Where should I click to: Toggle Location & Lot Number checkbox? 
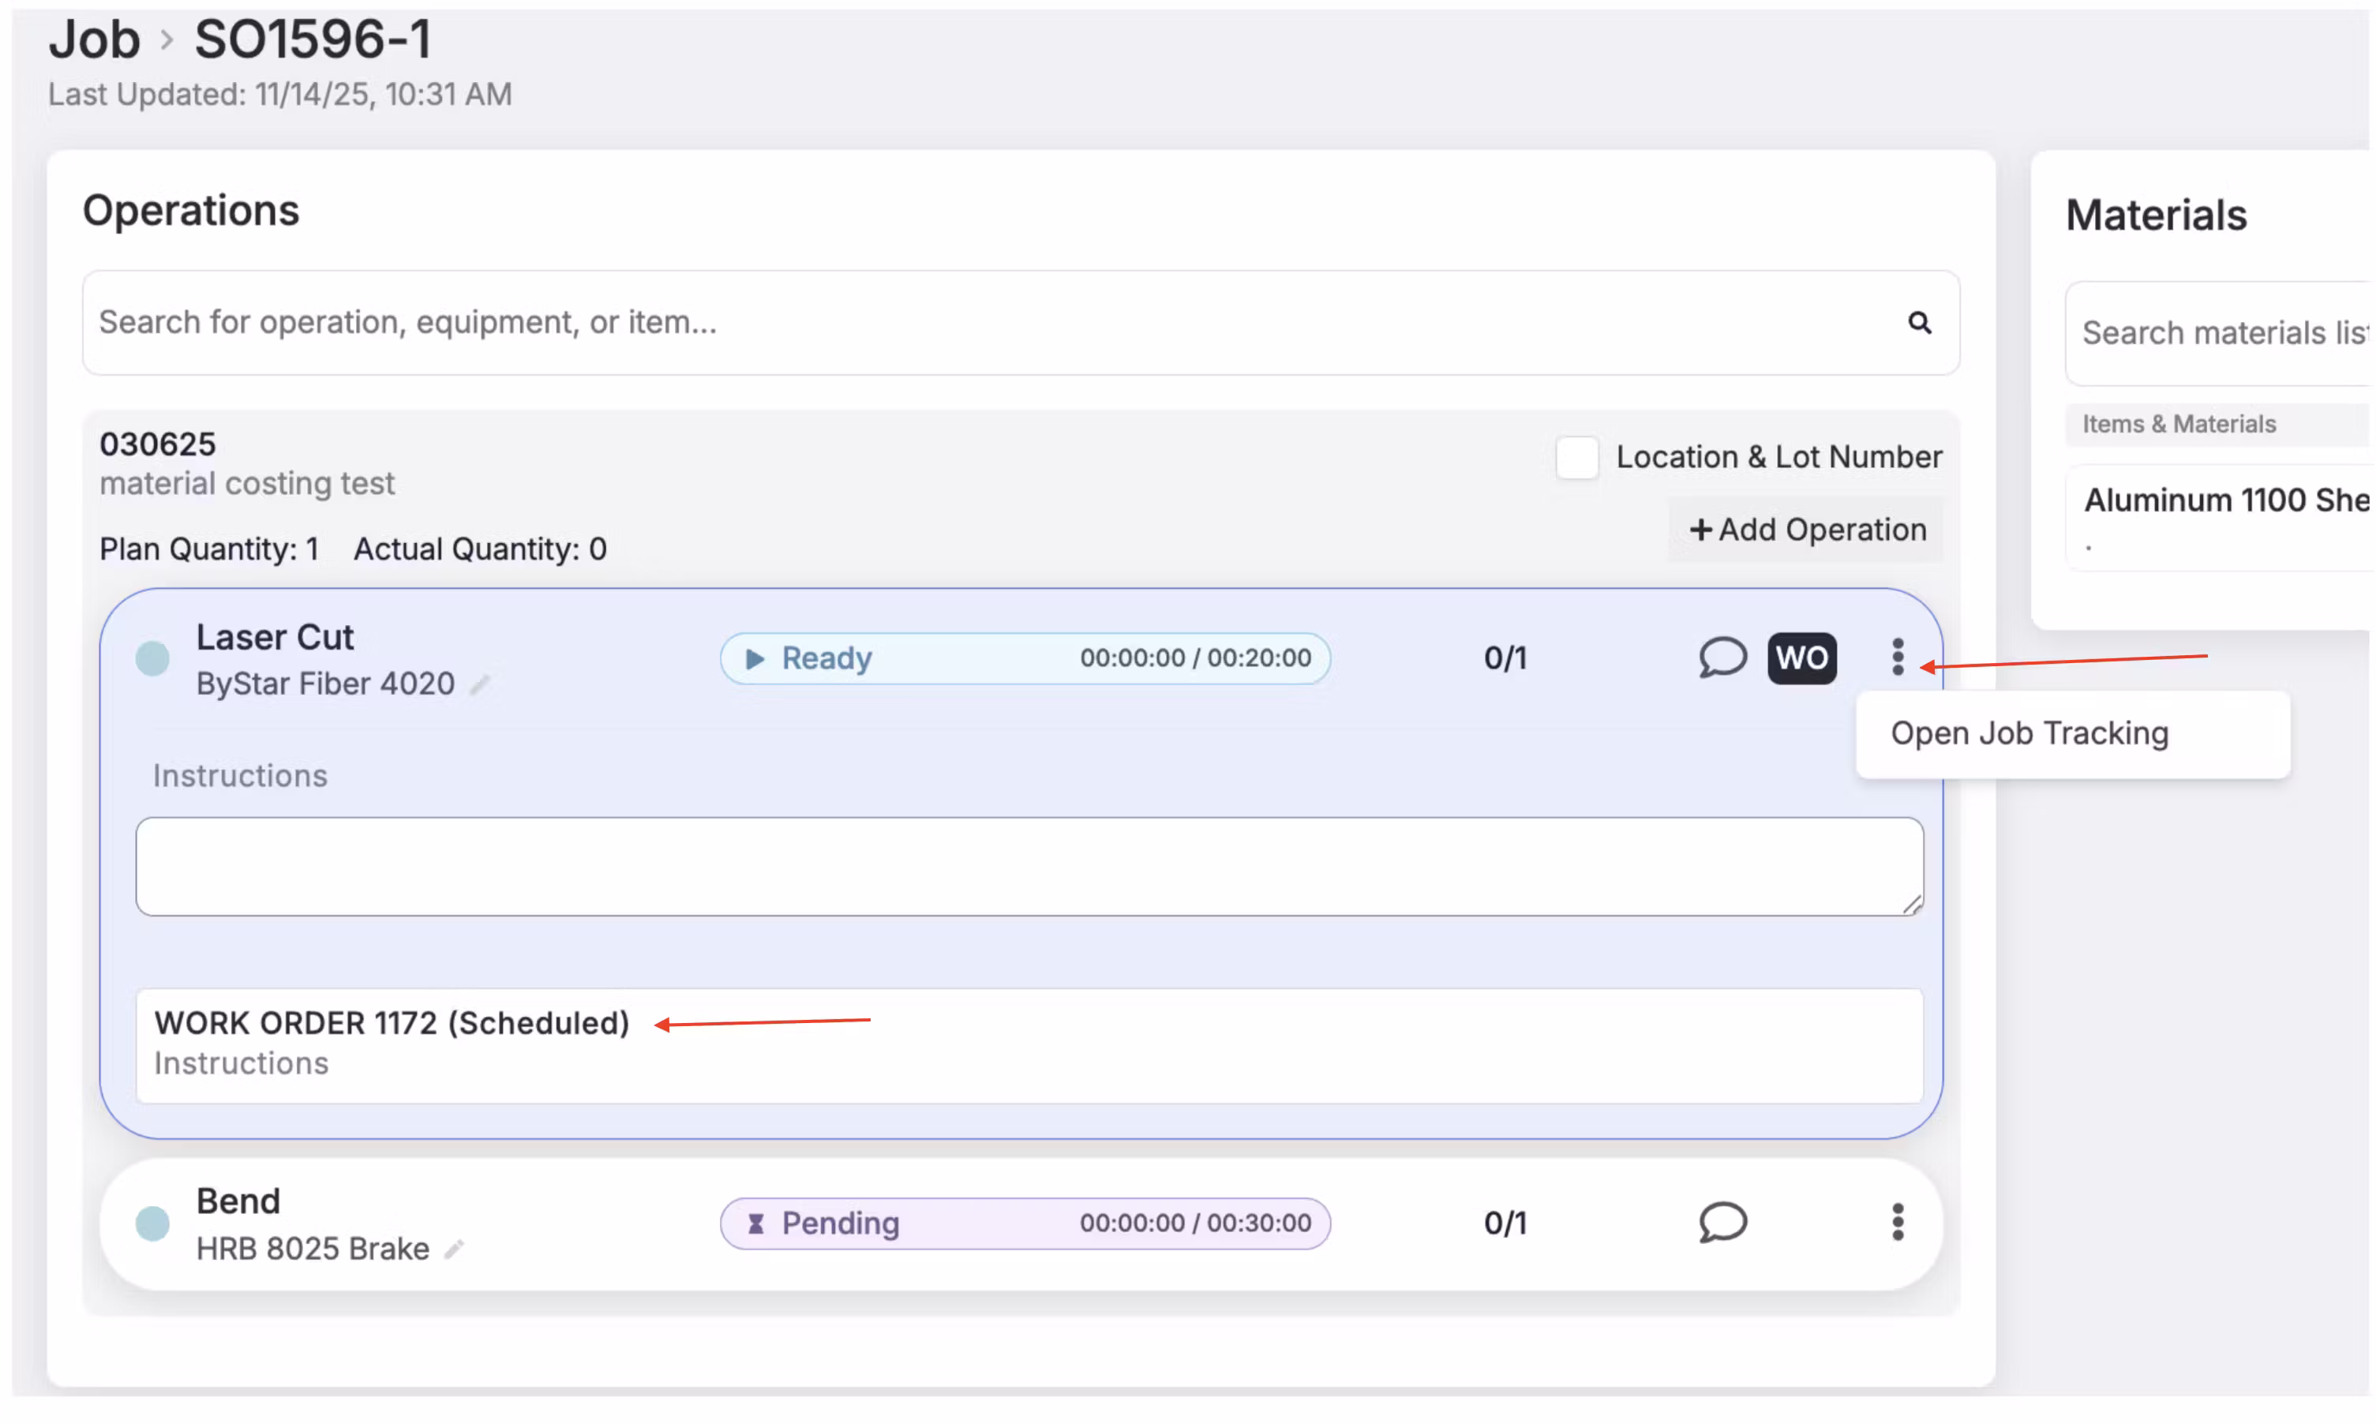tap(1576, 457)
